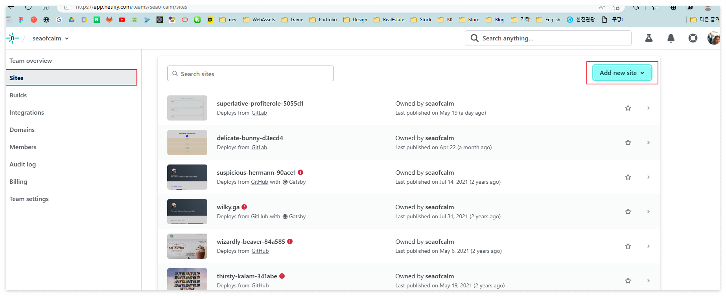Open Members in the sidebar
This screenshot has width=726, height=296.
23,147
